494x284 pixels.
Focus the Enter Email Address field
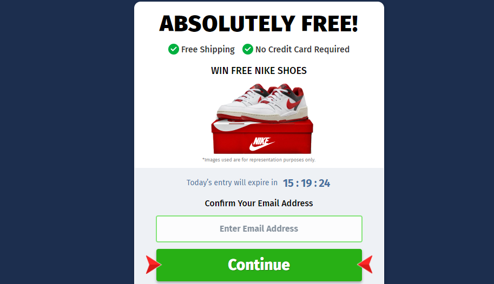point(259,228)
